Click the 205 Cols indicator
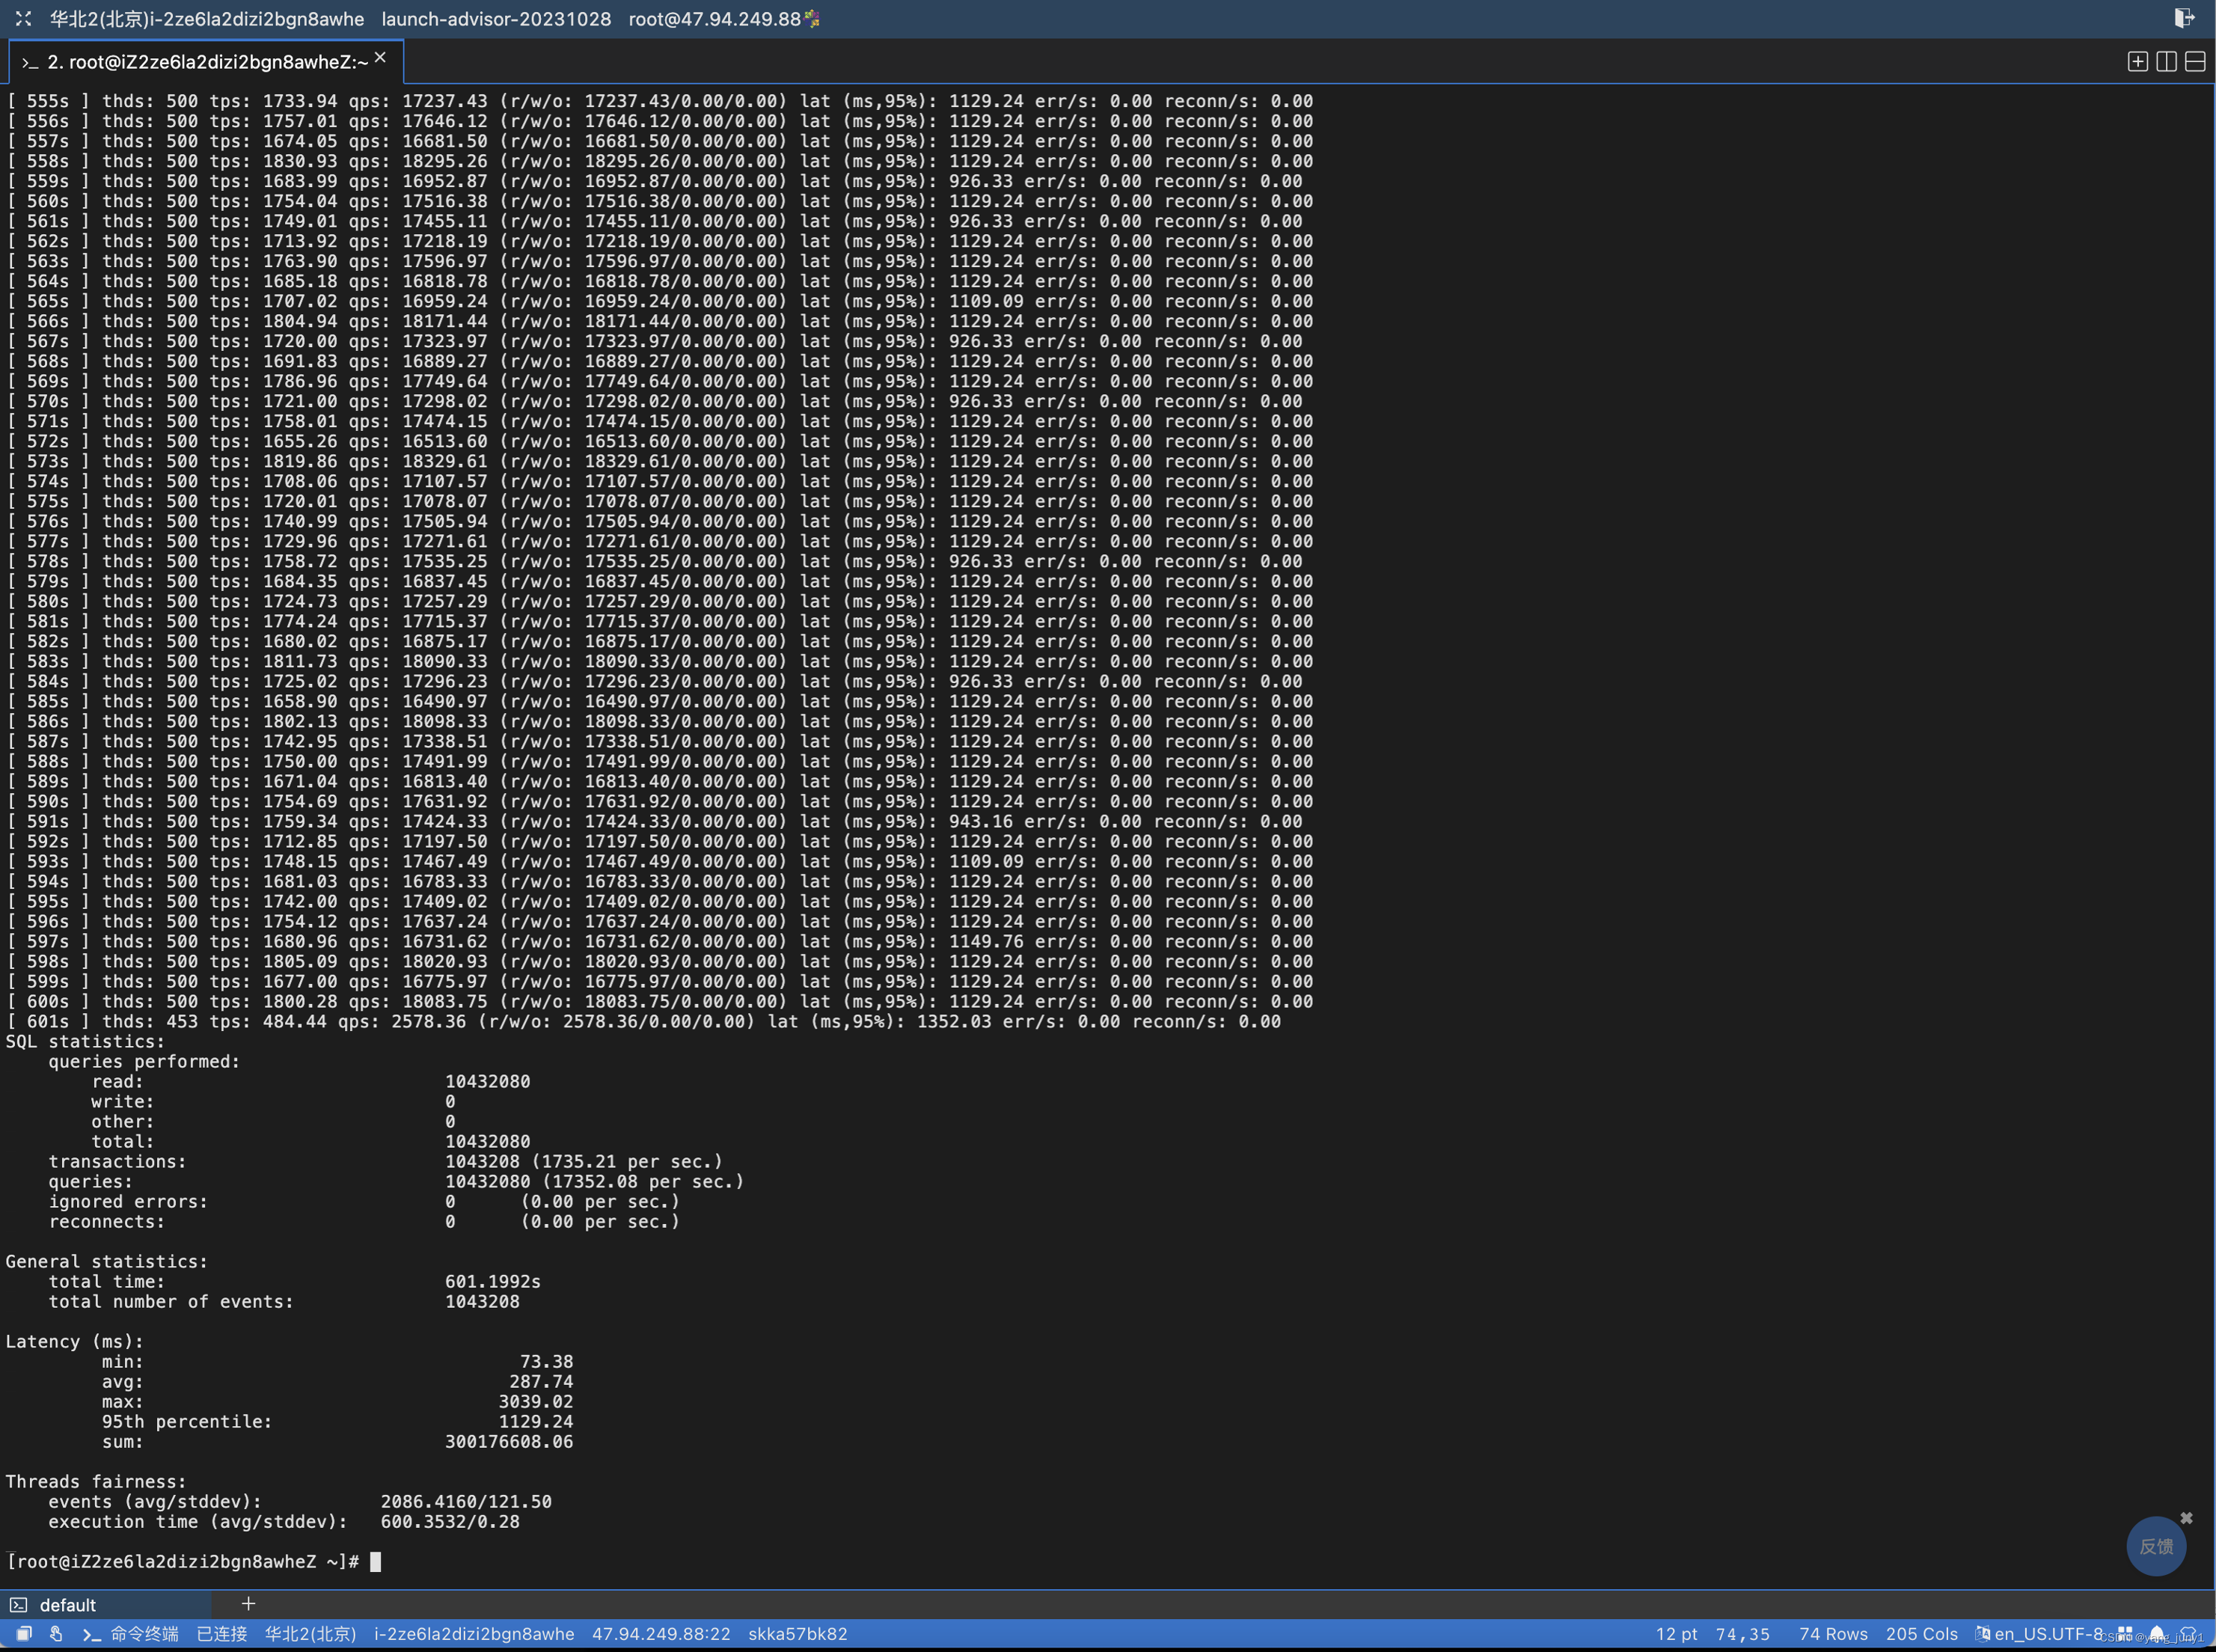This screenshot has width=2216, height=1652. [1921, 1633]
